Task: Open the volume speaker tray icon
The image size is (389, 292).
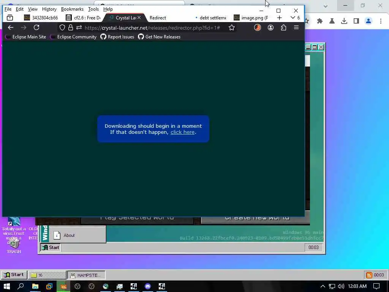Action: tap(341, 286)
